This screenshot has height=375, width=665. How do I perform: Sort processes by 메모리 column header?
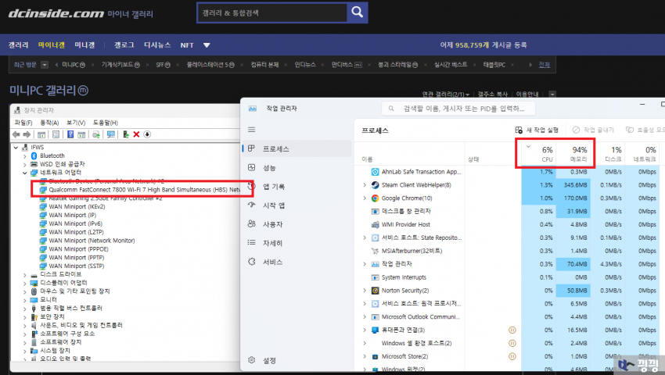573,154
